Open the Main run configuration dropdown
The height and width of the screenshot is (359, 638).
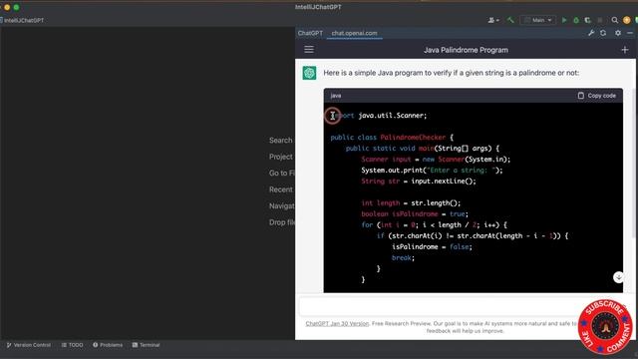pyautogui.click(x=538, y=20)
